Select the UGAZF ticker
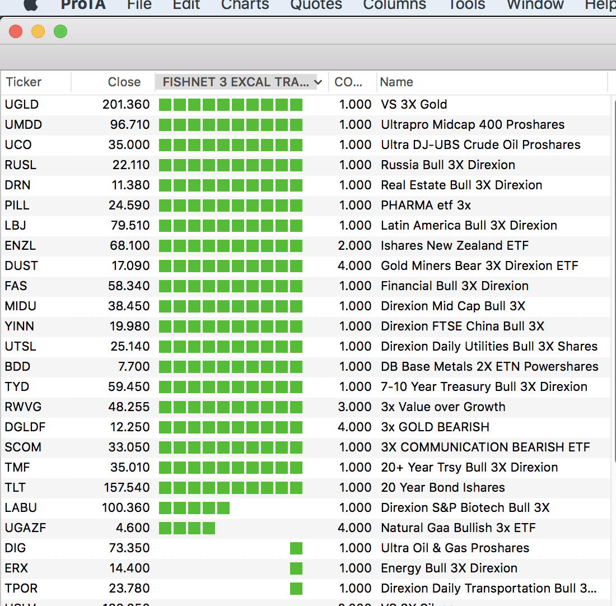The image size is (616, 606). 25,528
